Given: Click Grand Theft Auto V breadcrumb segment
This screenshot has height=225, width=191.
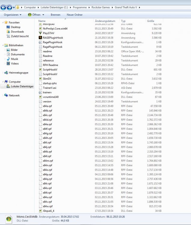Looking at the screenshot, I should click(x=126, y=7).
